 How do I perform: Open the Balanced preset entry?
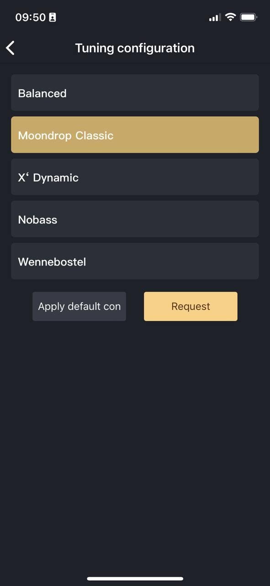click(x=135, y=92)
